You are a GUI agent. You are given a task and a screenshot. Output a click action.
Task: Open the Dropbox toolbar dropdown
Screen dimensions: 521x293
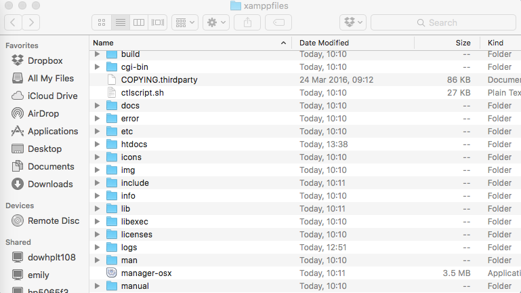coord(353,22)
